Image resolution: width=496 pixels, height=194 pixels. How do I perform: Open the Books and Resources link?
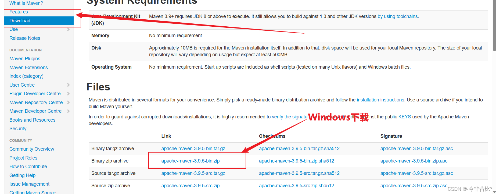click(32, 120)
